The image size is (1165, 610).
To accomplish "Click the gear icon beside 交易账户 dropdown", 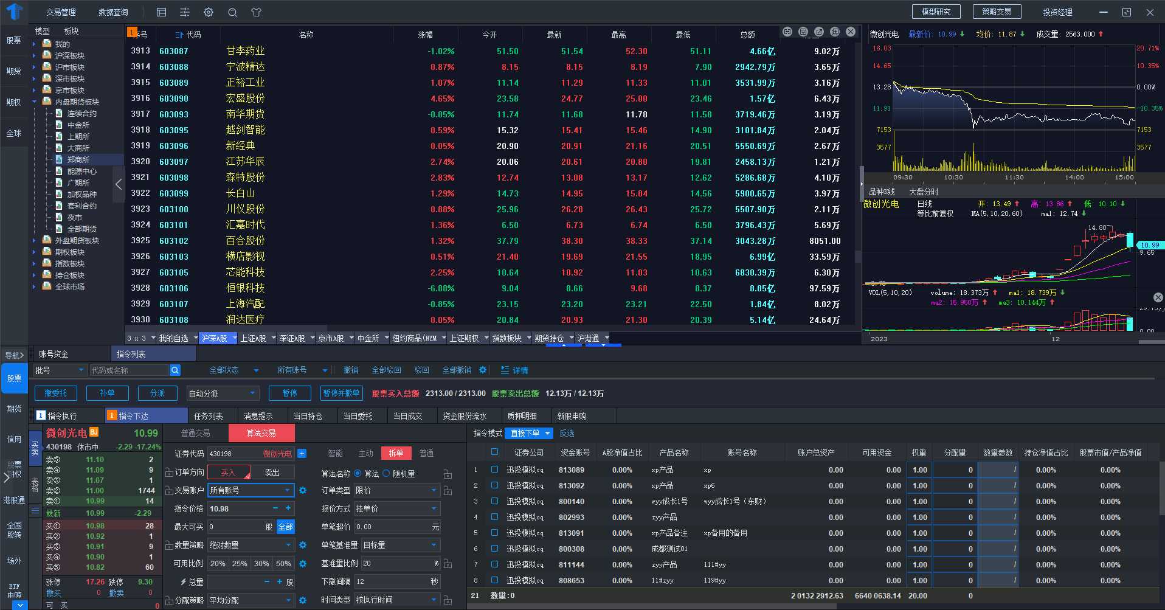I will 303,490.
